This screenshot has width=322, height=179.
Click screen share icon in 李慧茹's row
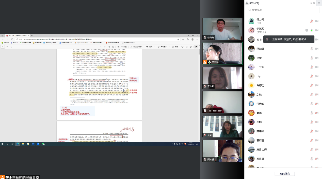307,30
